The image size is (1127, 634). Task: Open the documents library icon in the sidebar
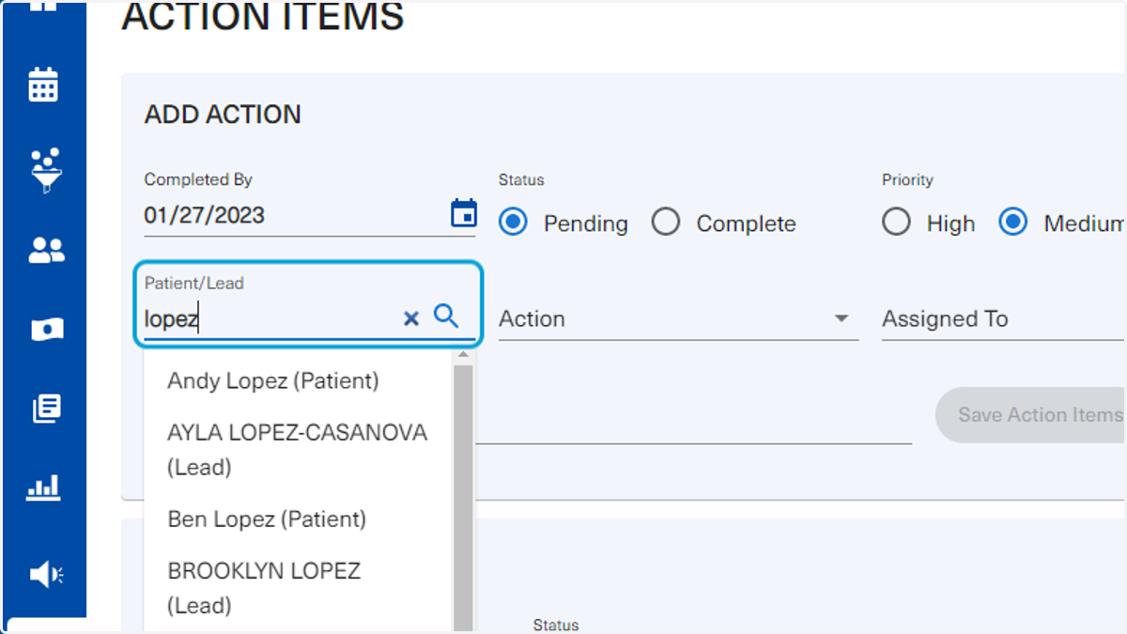tap(46, 409)
